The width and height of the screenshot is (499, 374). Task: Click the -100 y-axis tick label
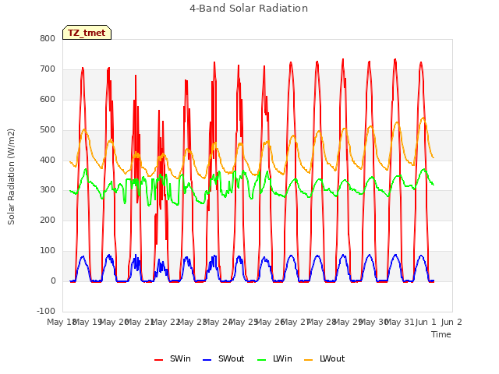(x=46, y=311)
